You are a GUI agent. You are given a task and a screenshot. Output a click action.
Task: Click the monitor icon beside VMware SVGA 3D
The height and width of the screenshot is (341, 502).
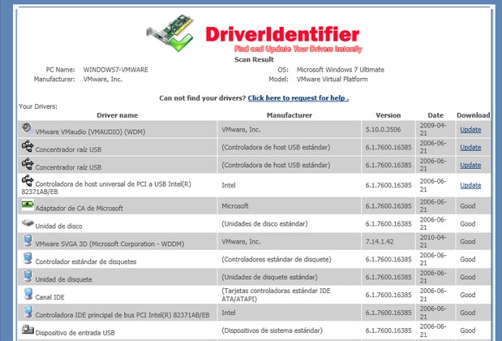click(x=28, y=240)
